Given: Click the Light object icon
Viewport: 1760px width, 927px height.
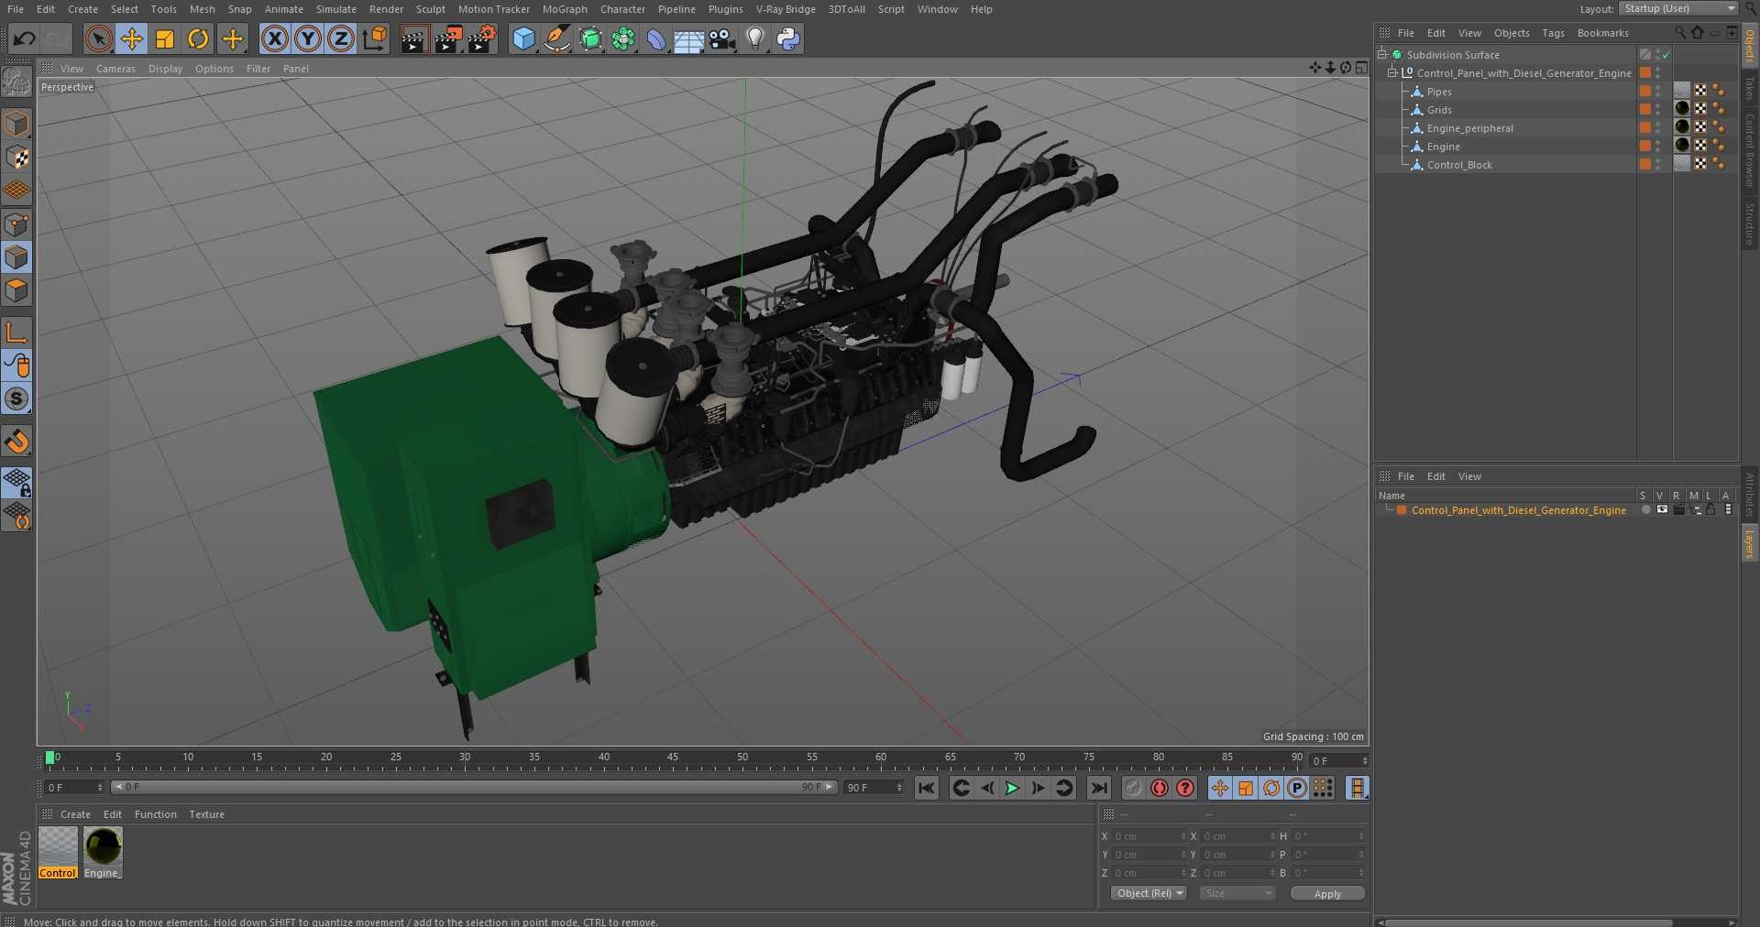Looking at the screenshot, I should [x=754, y=38].
